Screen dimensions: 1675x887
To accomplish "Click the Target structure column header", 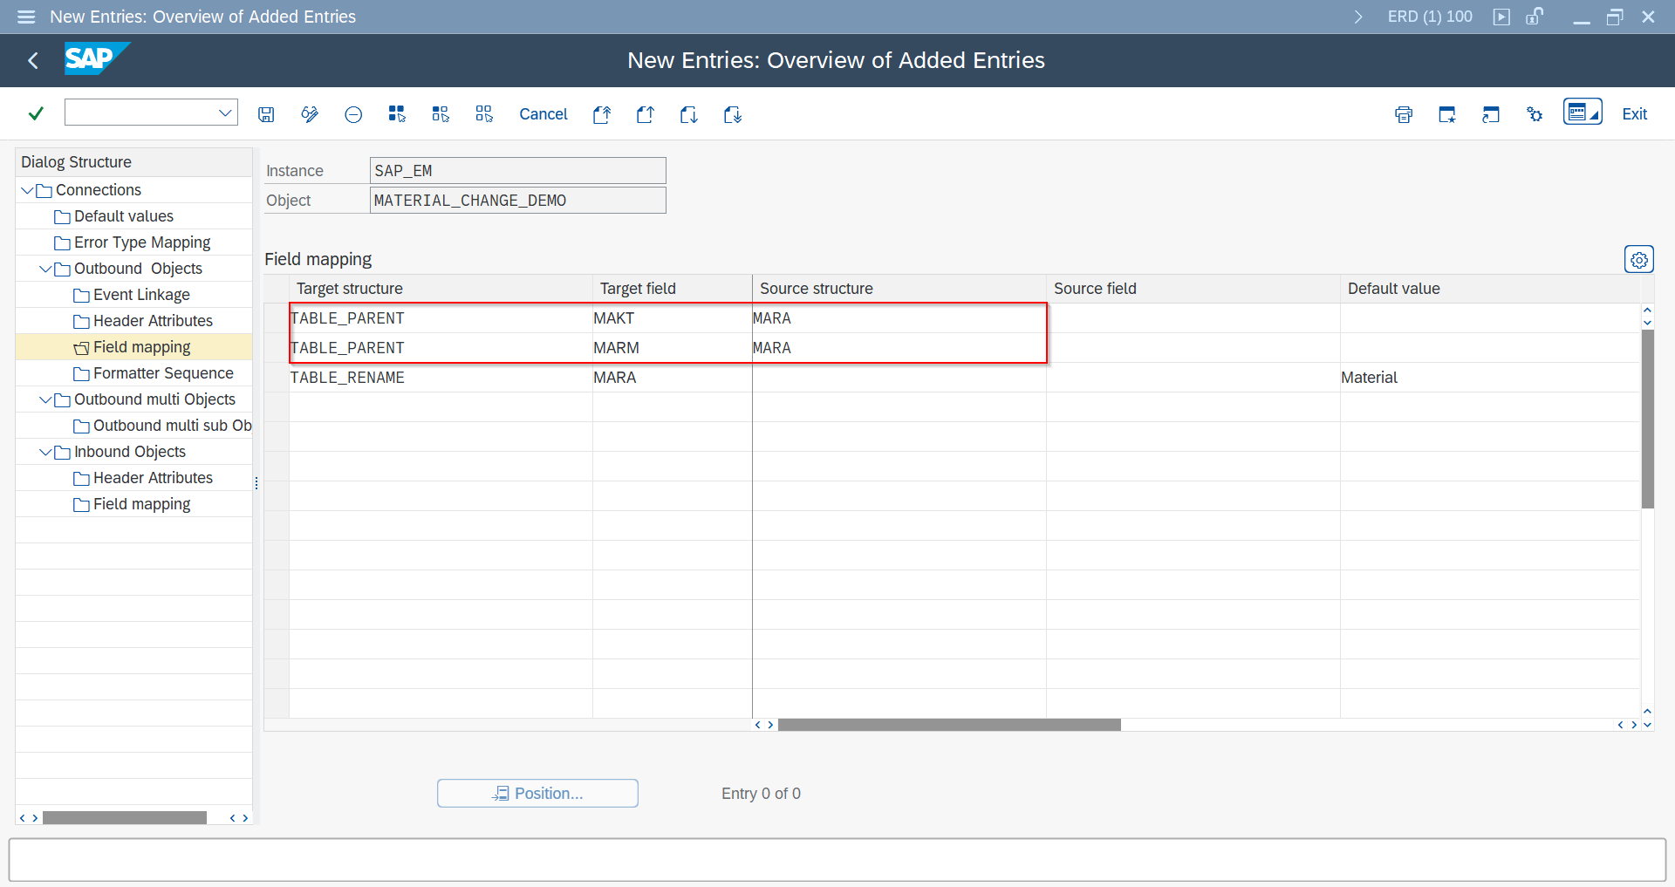I will coord(441,289).
